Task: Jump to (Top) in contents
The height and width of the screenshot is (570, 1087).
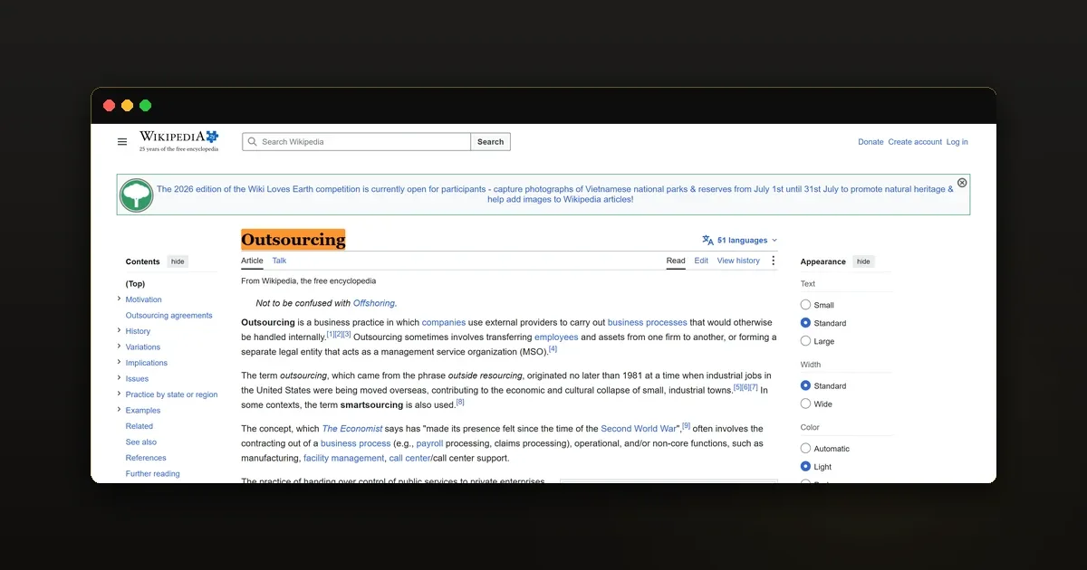Action: (135, 283)
